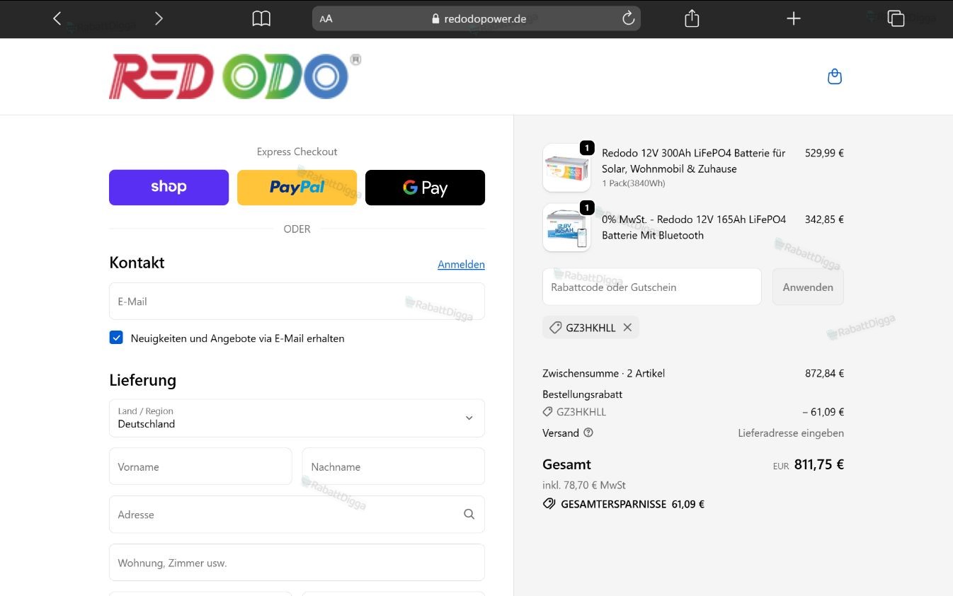Screen dimensions: 953x596
Task: Click the Lieferadresse eingeben text
Action: point(791,432)
